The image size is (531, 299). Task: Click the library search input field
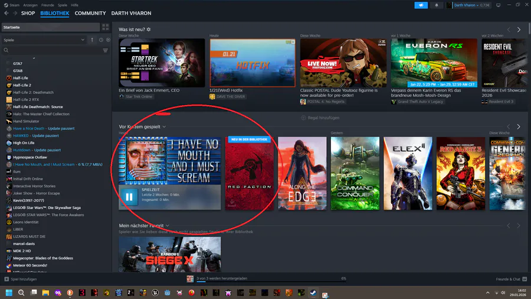tap(54, 50)
